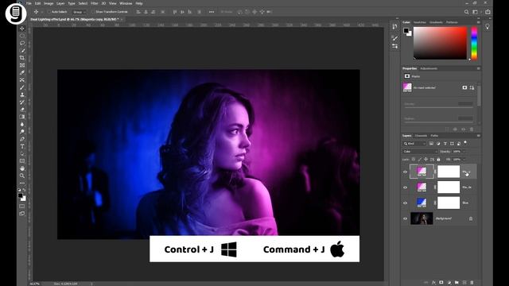Select the Background layer thumbnail
Image resolution: width=509 pixels, height=286 pixels.
422,218
